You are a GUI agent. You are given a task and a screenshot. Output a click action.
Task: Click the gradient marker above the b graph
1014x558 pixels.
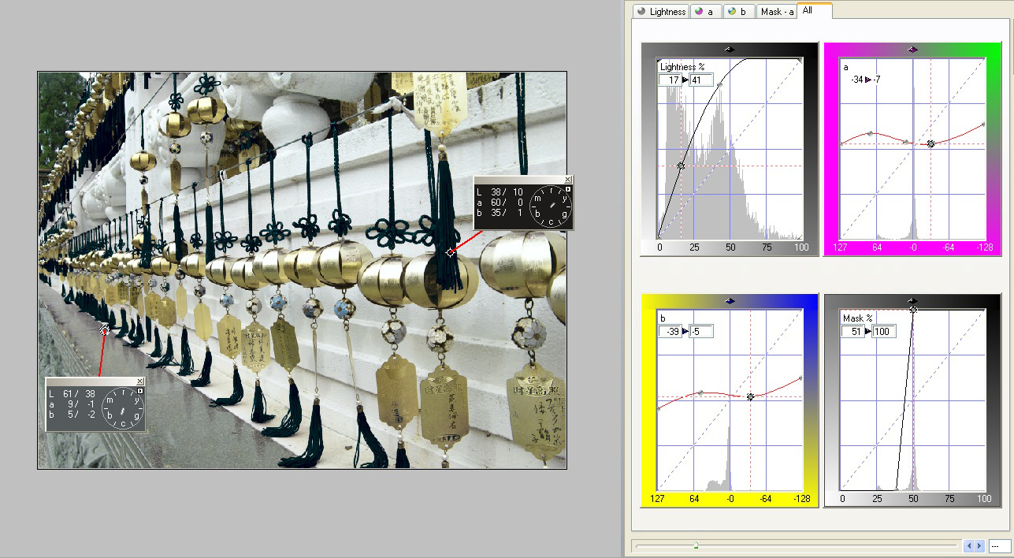click(x=730, y=300)
